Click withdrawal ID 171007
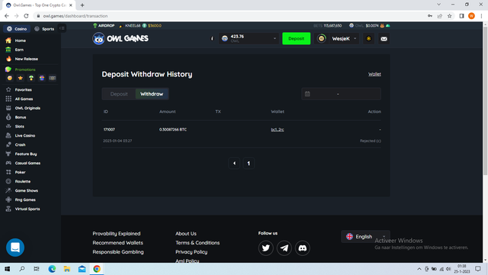 (109, 130)
